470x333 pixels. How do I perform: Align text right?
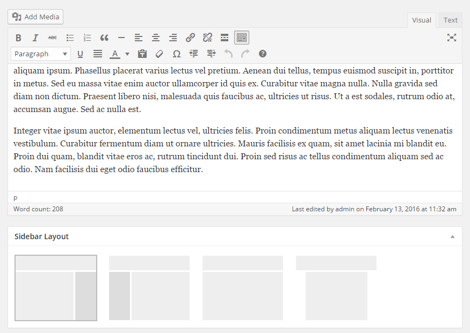(173, 38)
